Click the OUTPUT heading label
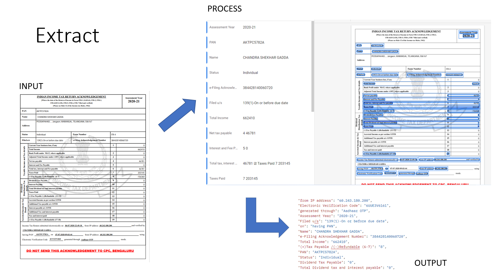The height and width of the screenshot is (276, 496). tap(431, 263)
